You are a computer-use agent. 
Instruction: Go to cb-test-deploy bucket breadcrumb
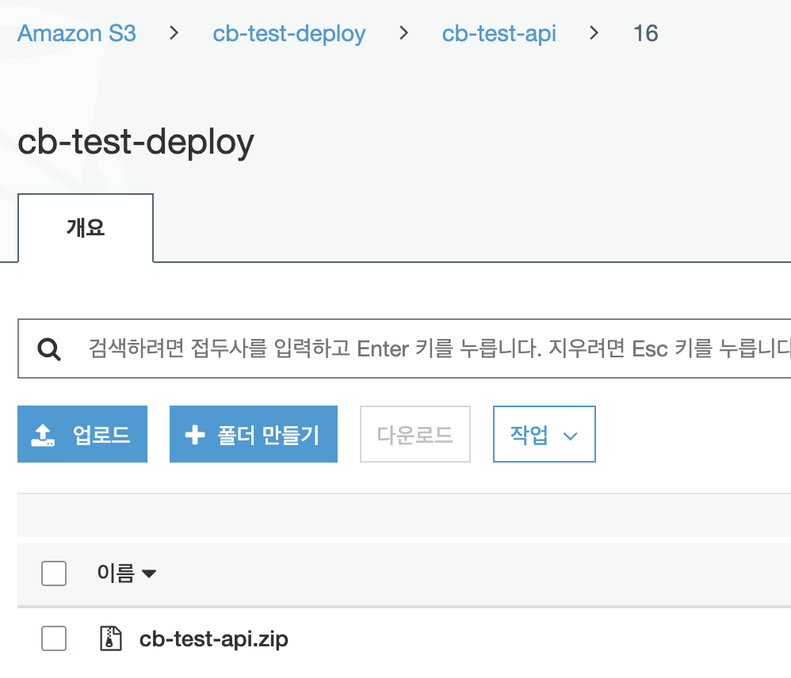(289, 33)
